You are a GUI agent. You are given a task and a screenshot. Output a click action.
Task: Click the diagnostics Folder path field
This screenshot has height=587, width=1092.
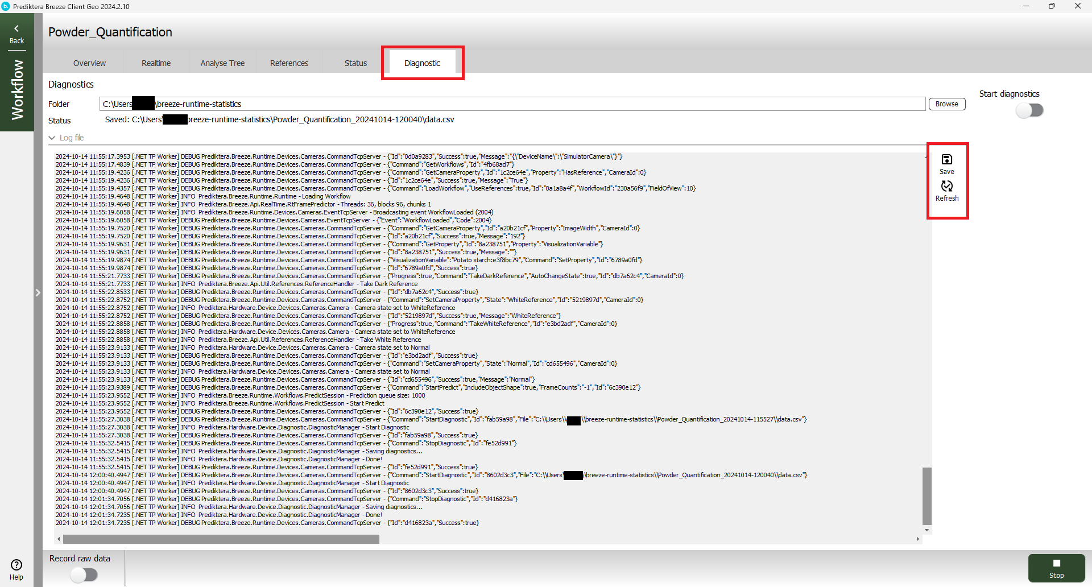(x=512, y=104)
